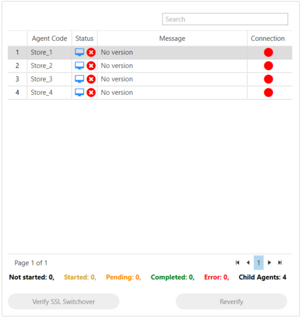
Task: Click the red error icon for Store_4
Action: 91,93
